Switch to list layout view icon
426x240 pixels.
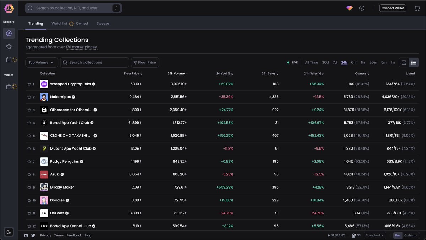pos(414,62)
